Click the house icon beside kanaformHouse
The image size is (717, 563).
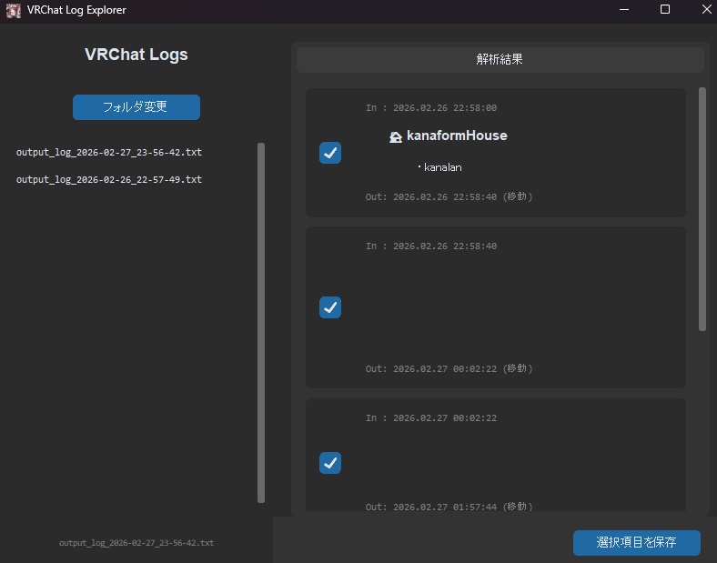[x=396, y=136]
